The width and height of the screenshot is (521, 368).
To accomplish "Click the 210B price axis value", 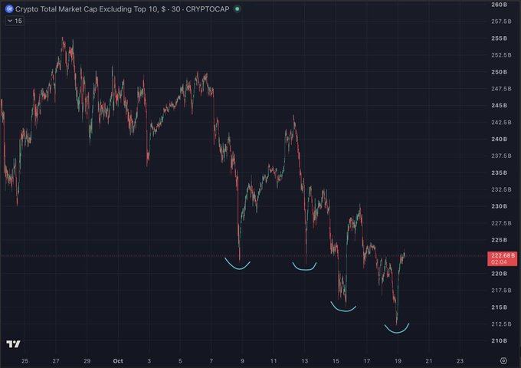I will click(499, 340).
